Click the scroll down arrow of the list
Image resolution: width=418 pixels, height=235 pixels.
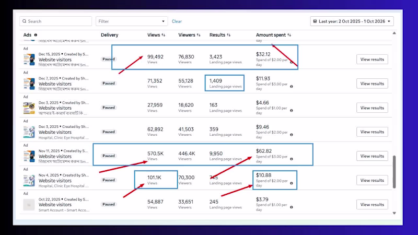tap(394, 213)
